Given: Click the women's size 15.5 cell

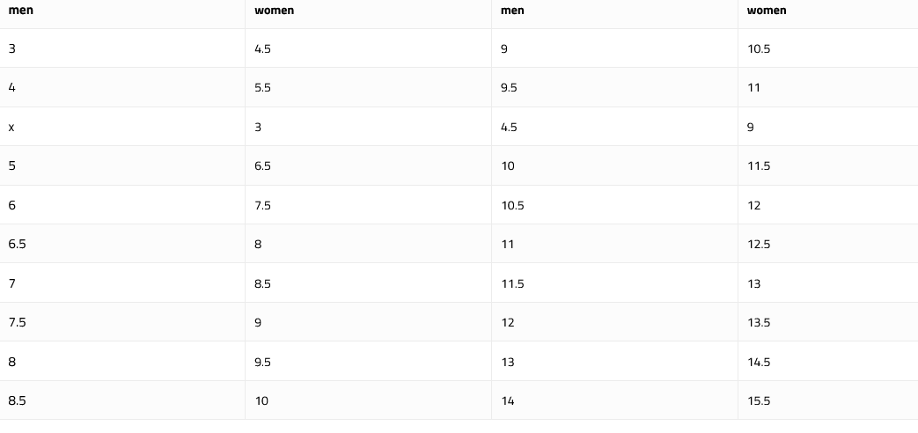Looking at the screenshot, I should (x=759, y=400).
